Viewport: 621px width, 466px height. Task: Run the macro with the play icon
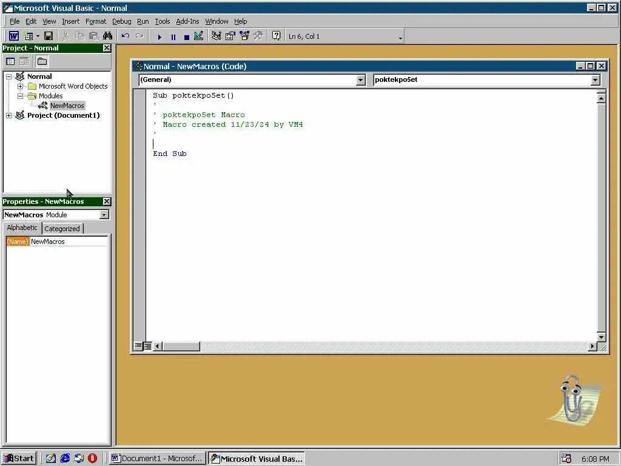point(159,37)
